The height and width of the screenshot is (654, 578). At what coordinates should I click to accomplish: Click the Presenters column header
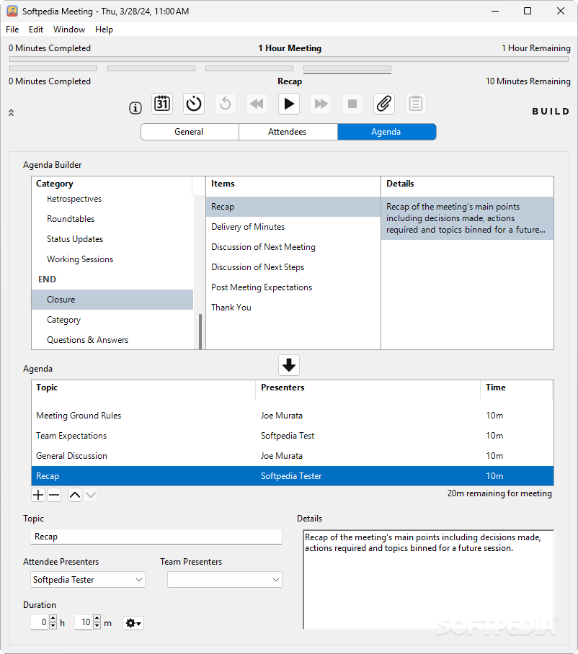(x=368, y=388)
